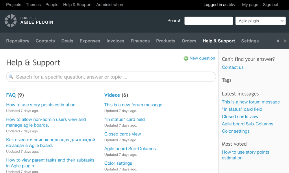
Task: Open the story points estimation FAQ article
Action: pyautogui.click(x=41, y=105)
